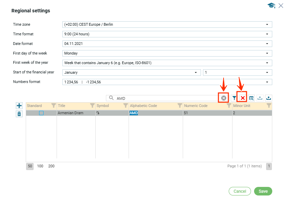
Task: Click the rightmost export icon above table
Action: click(268, 98)
